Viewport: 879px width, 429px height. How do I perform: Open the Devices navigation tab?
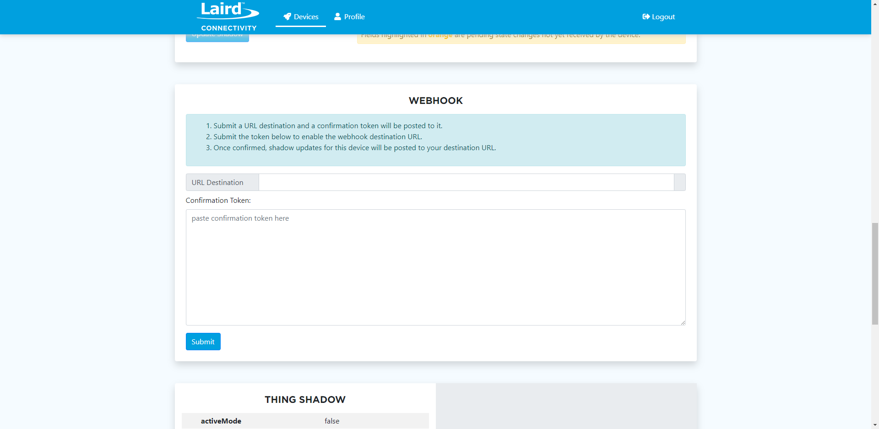click(301, 17)
